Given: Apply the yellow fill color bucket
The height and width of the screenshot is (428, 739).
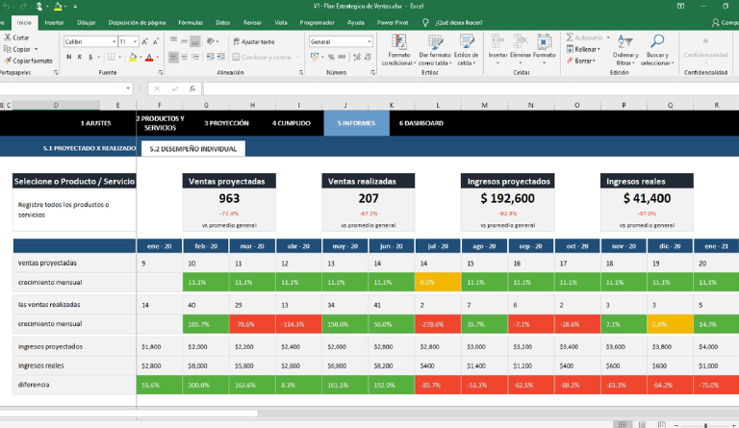Looking at the screenshot, I should (x=133, y=58).
